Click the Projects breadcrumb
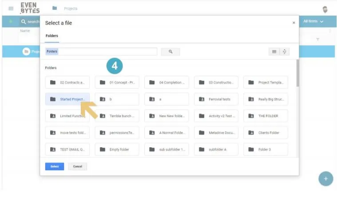 71,8
